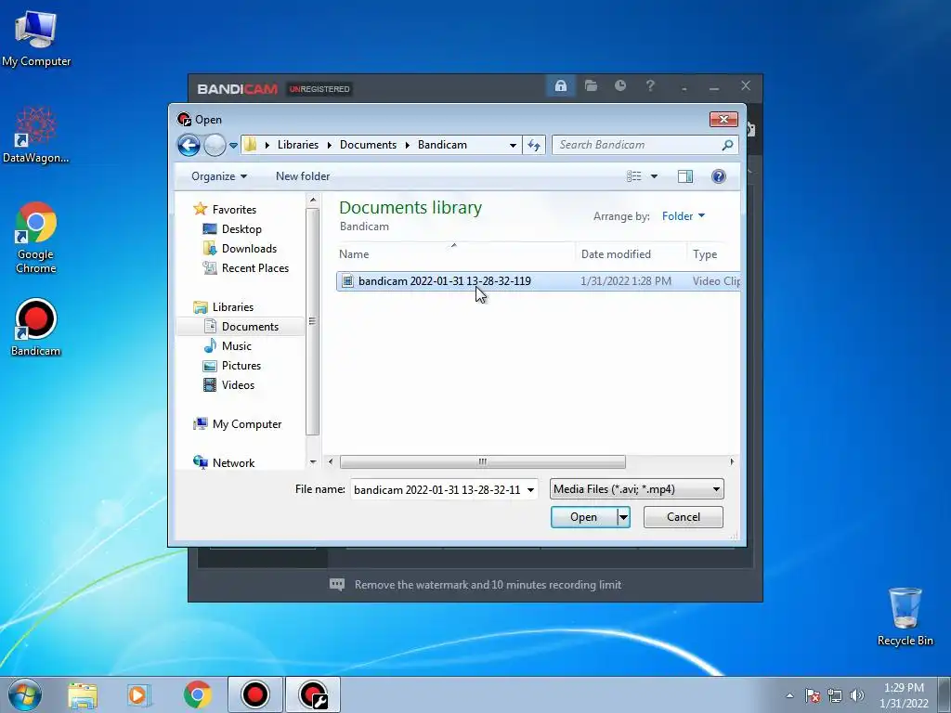Click the network icon in system tray

tap(835, 695)
